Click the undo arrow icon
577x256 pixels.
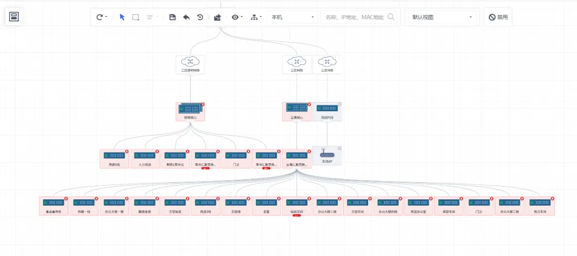(186, 17)
